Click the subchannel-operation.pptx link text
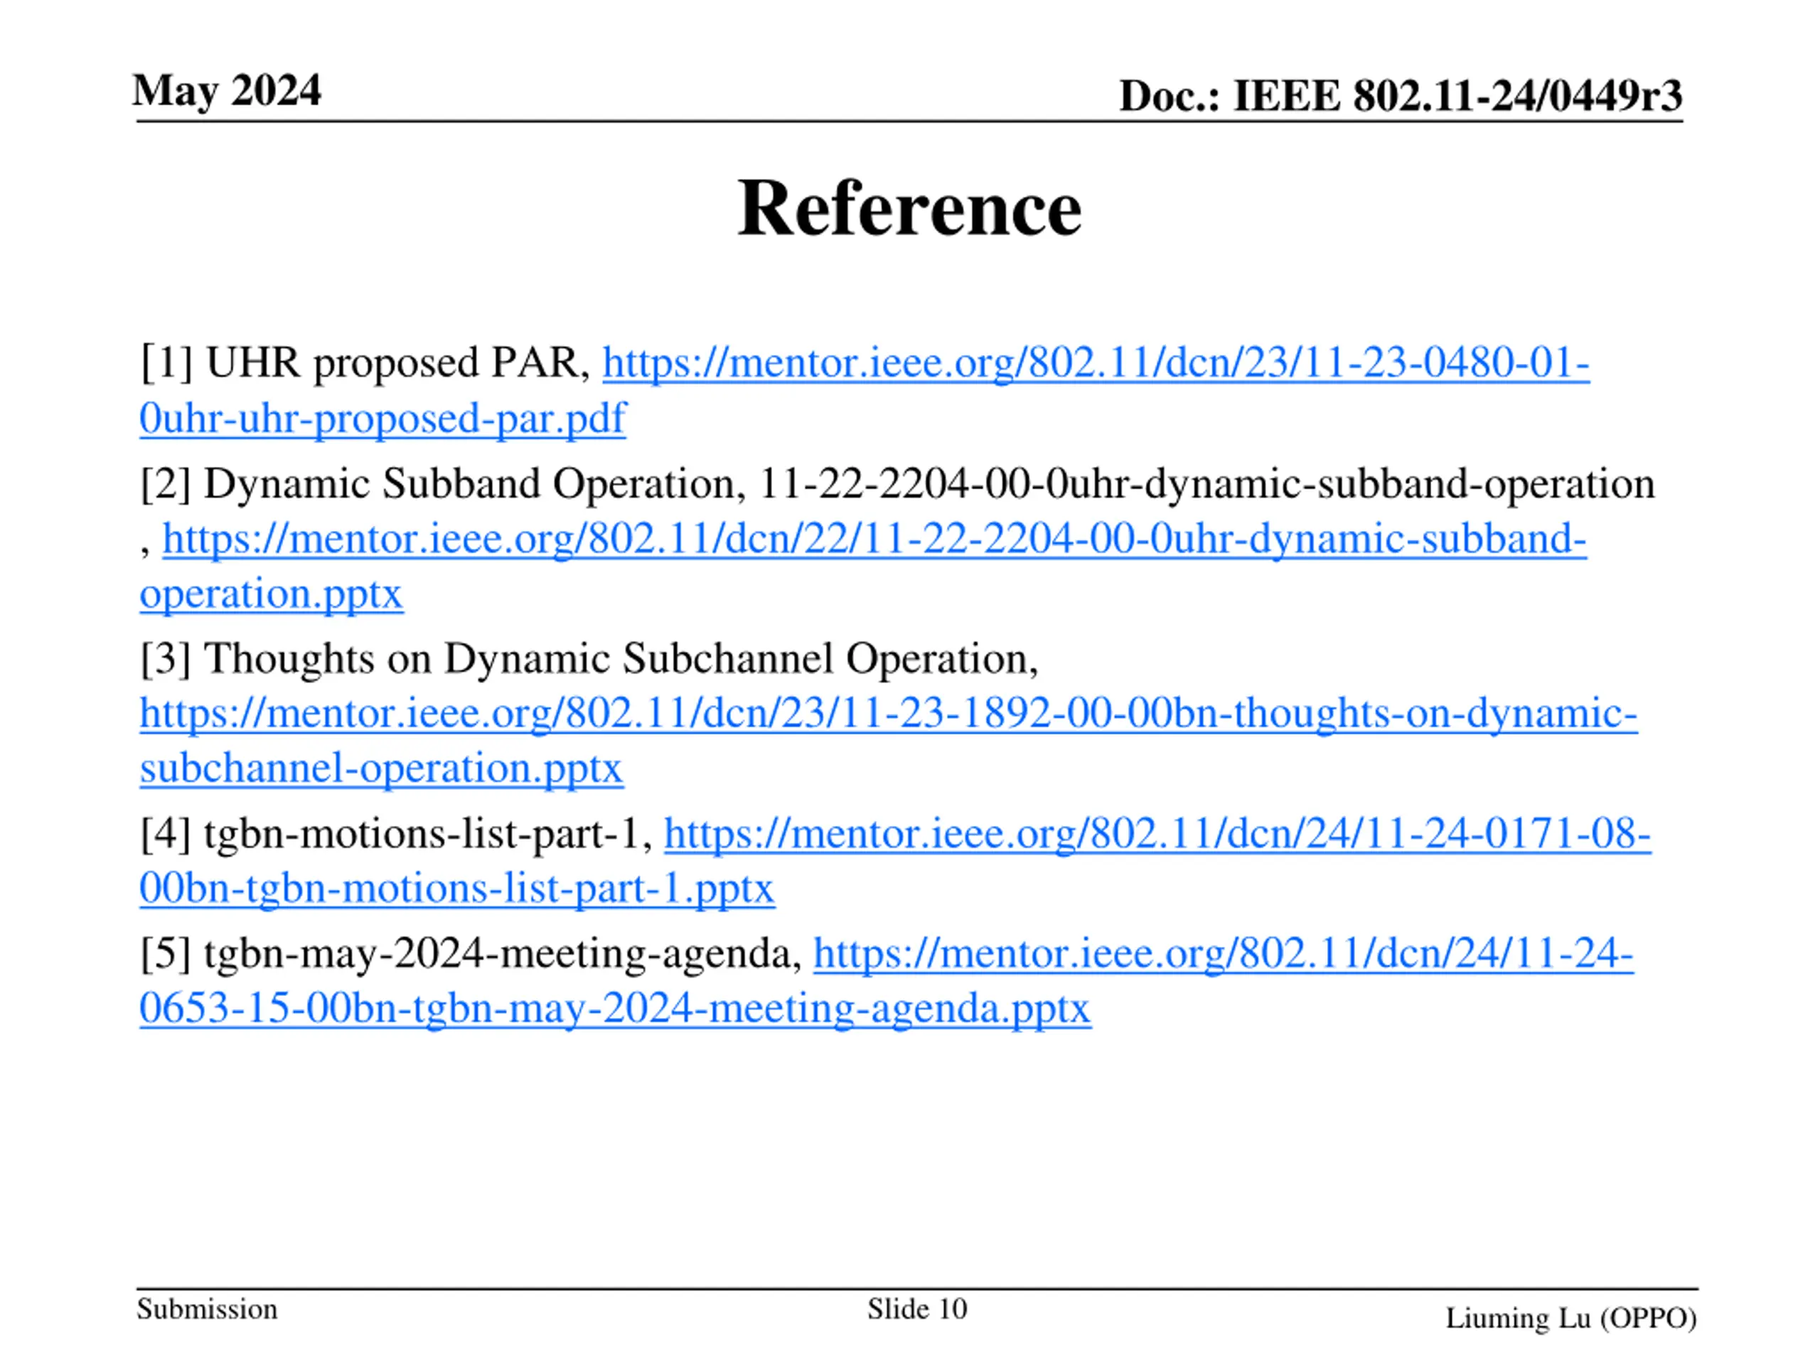Screen dimensions: 1820x1365 [x=381, y=769]
